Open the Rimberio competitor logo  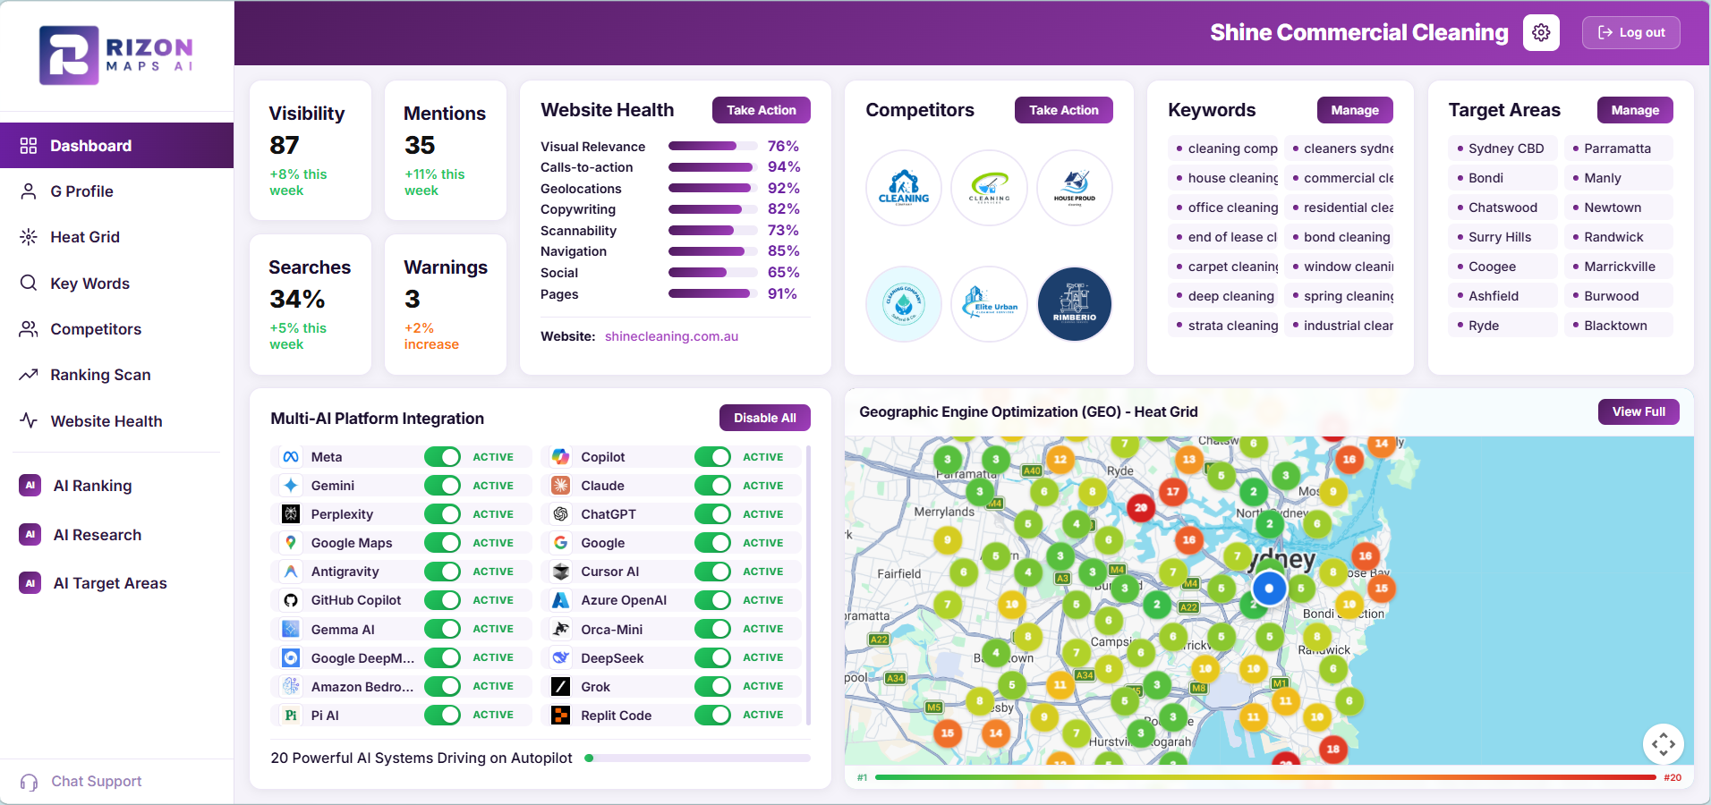click(x=1075, y=304)
